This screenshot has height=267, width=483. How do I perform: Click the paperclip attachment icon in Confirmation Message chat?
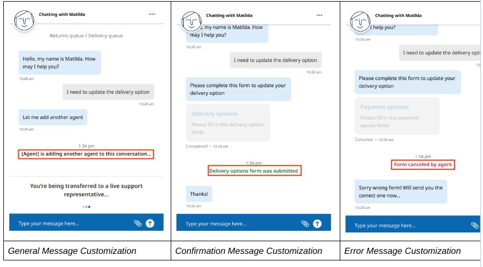tap(305, 224)
